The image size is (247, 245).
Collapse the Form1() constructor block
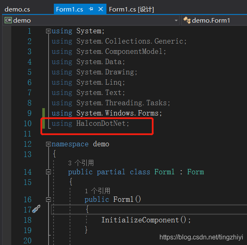pos(48,199)
